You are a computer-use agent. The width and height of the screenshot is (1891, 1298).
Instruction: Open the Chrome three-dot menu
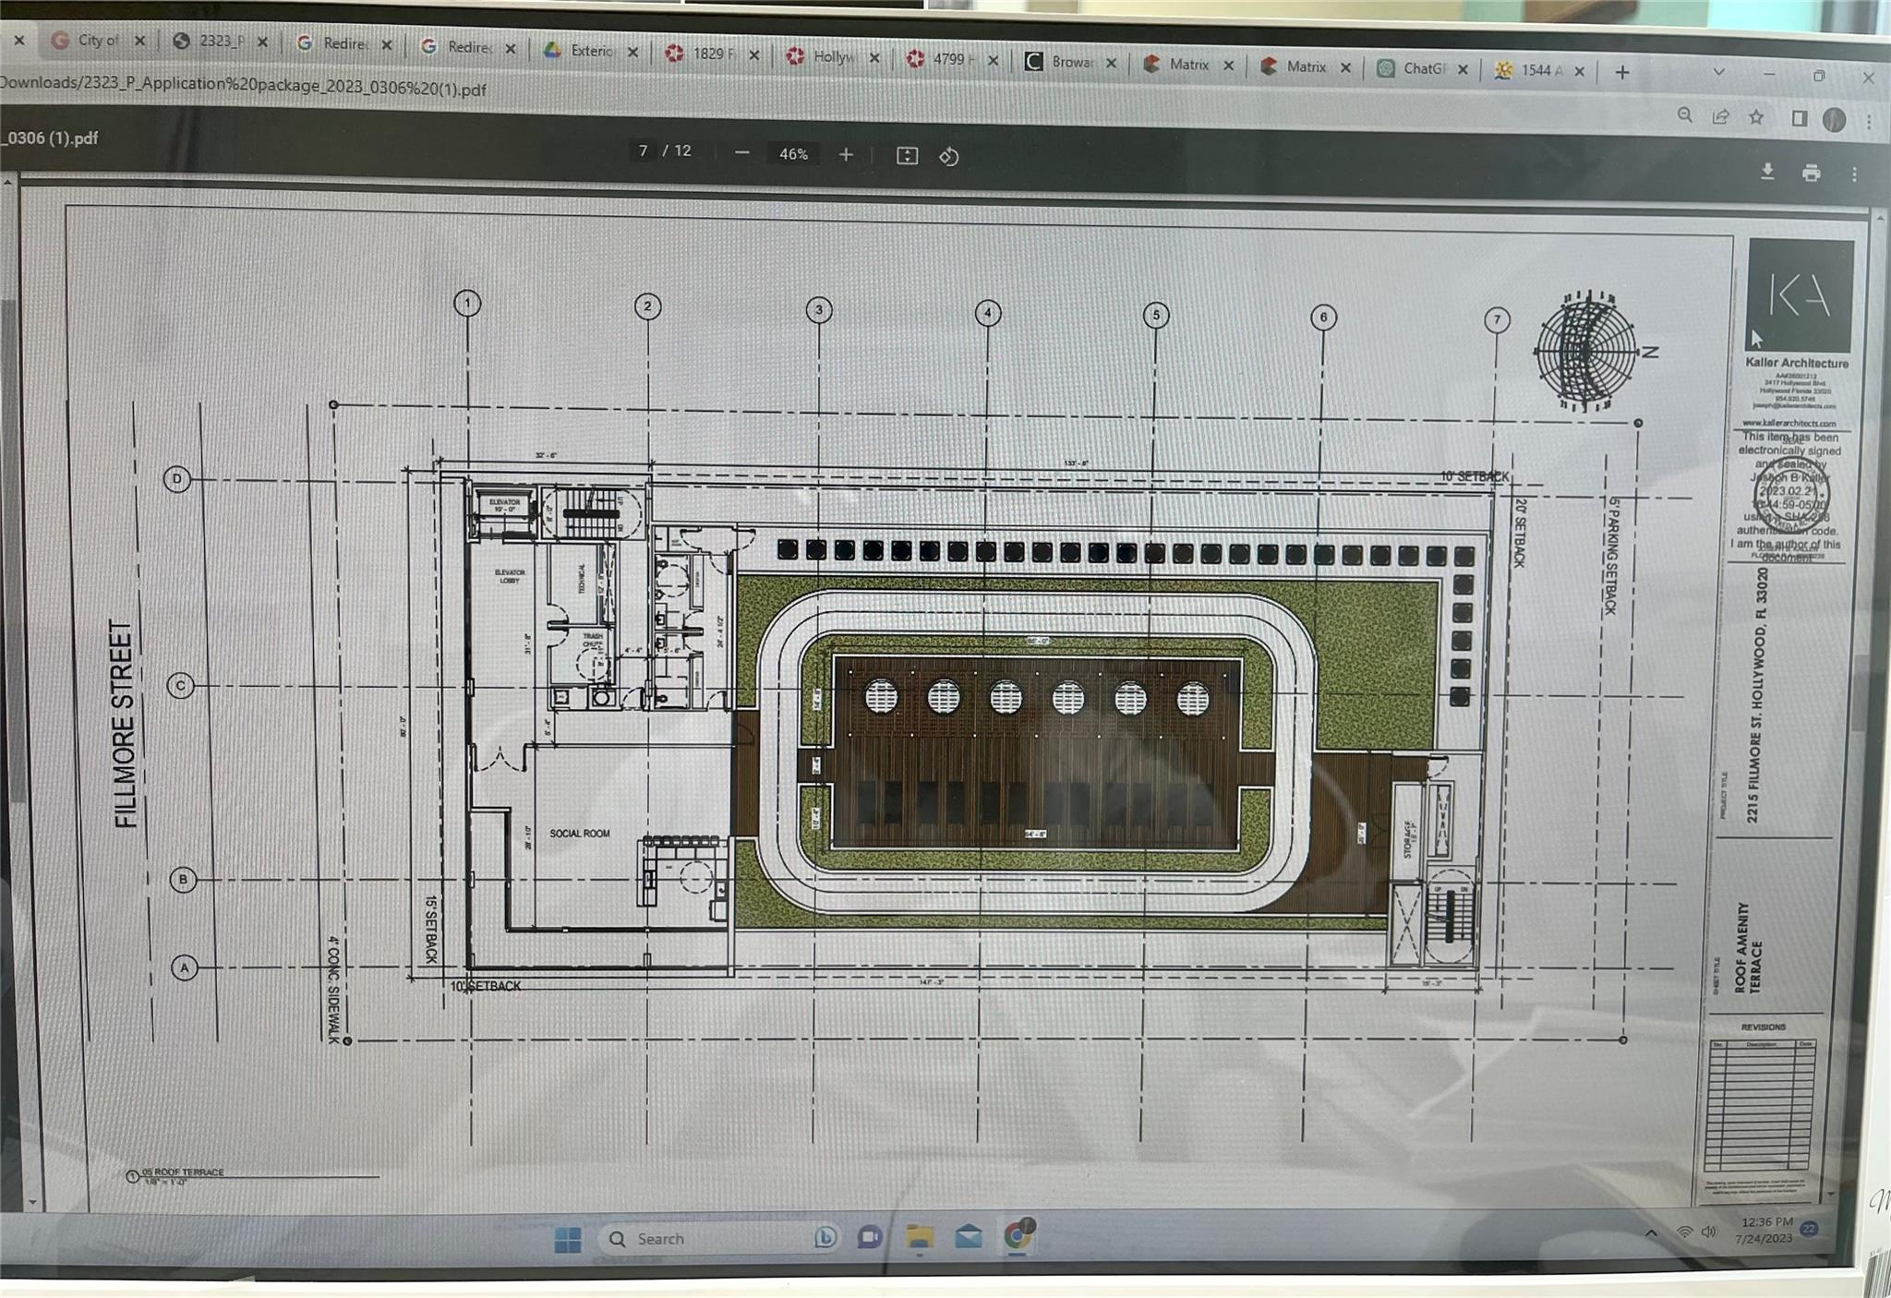pyautogui.click(x=1869, y=121)
